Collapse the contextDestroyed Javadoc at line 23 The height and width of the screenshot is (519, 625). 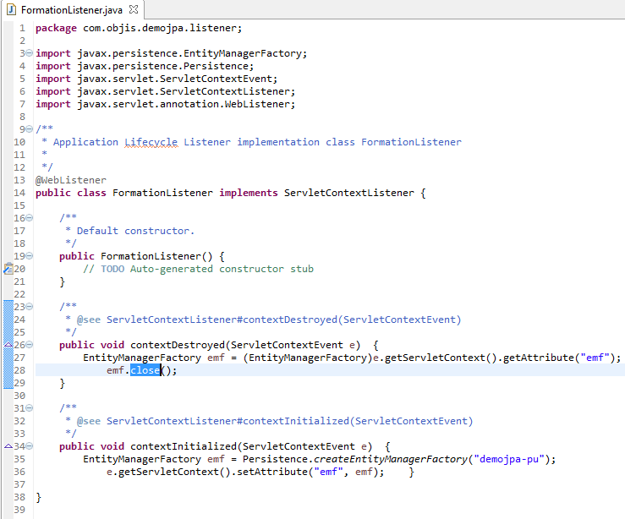(x=30, y=307)
